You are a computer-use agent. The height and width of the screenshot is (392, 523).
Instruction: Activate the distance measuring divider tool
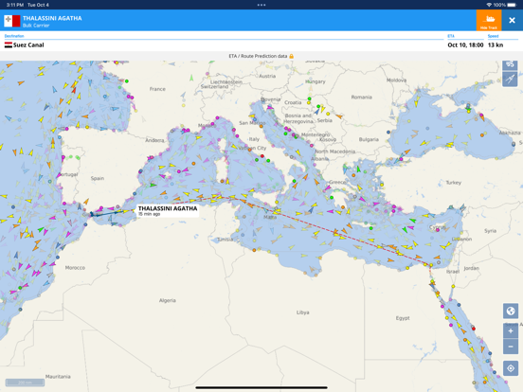pos(510,79)
